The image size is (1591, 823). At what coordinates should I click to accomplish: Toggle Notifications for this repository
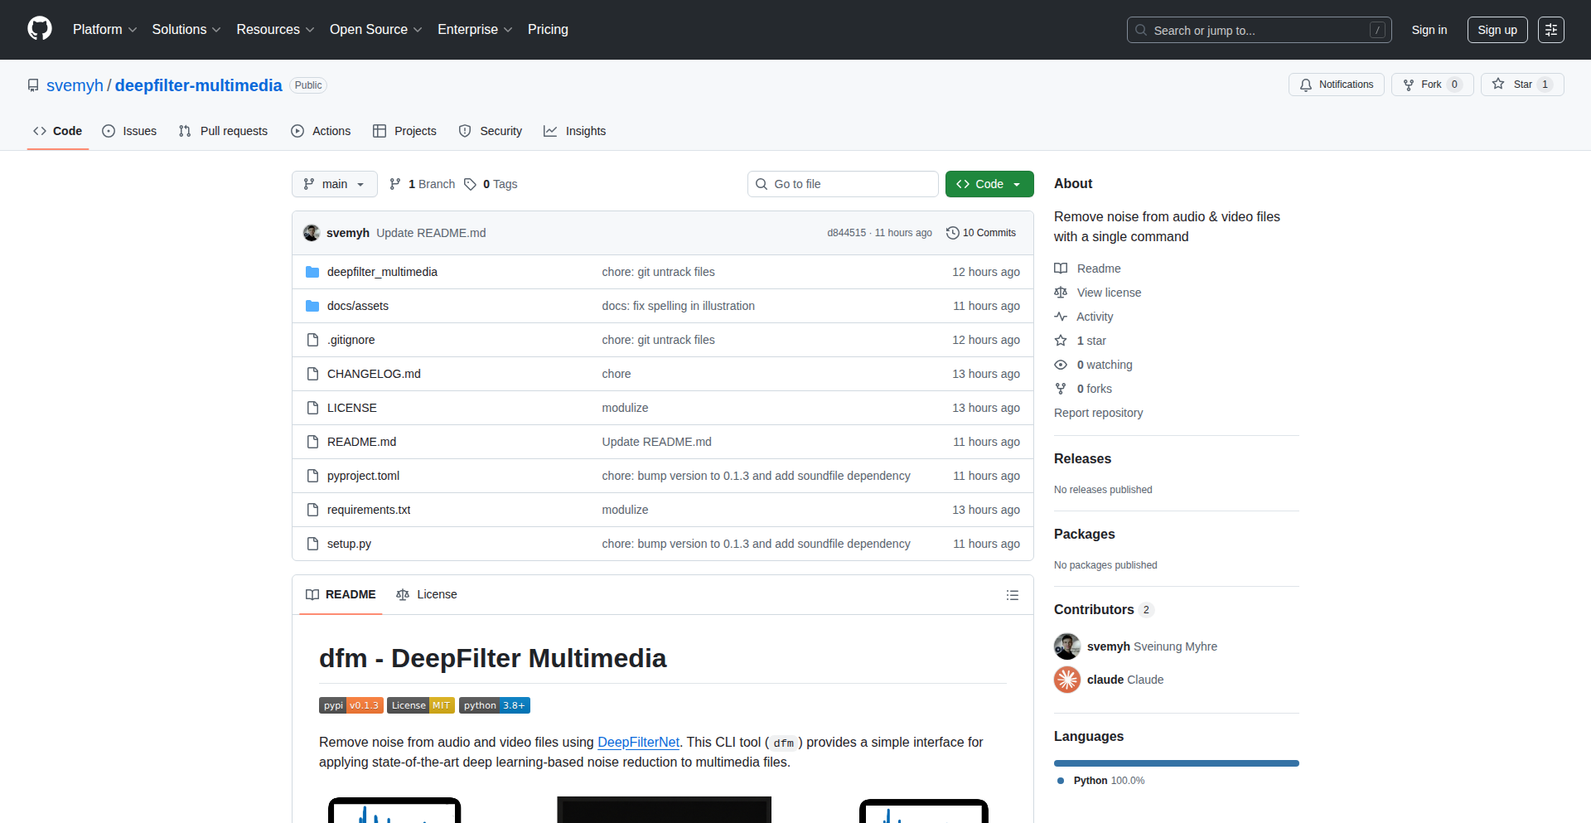pos(1336,85)
